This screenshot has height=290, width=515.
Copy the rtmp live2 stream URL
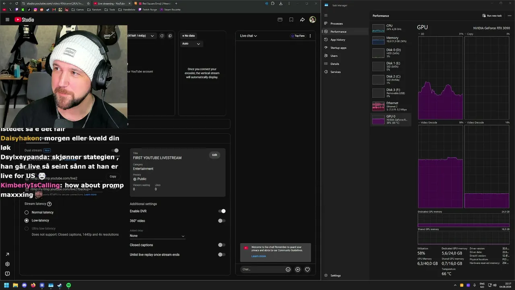tap(113, 176)
